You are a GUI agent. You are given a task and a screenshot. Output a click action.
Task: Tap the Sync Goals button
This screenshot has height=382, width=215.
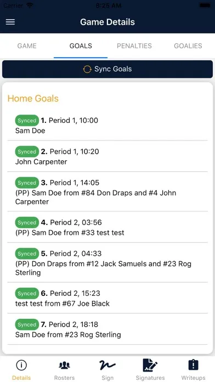(107, 69)
